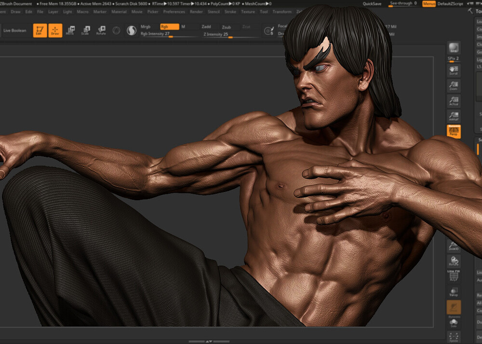Open the Stroke menu
The height and width of the screenshot is (344, 482).
pos(230,12)
